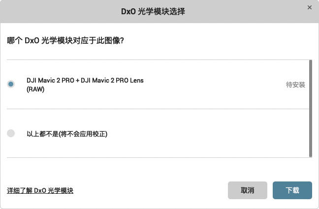Click the 哪个 DxO 光学模块对应于此图像? heading
This screenshot has width=319, height=209.
[65, 40]
